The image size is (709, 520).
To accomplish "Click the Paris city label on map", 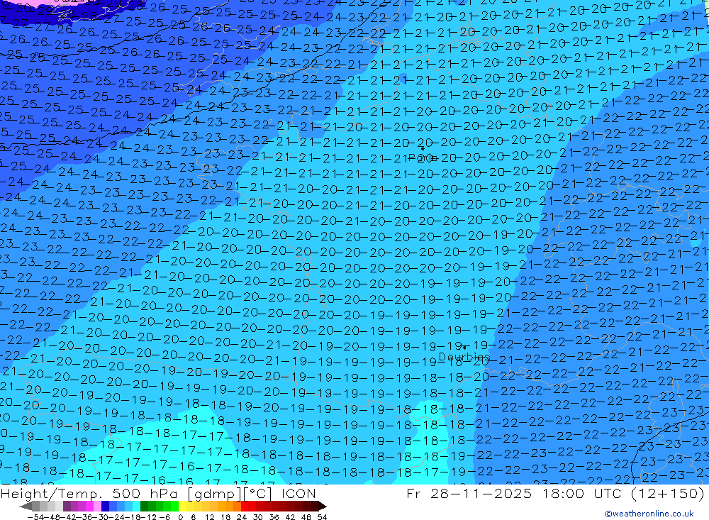I will click(x=421, y=158).
